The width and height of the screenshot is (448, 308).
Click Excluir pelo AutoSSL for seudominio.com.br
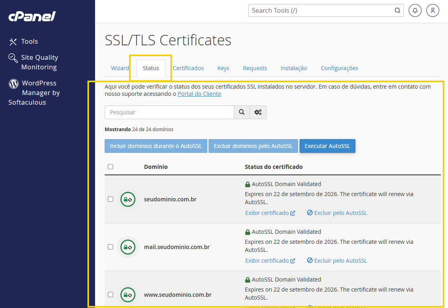tap(337, 213)
